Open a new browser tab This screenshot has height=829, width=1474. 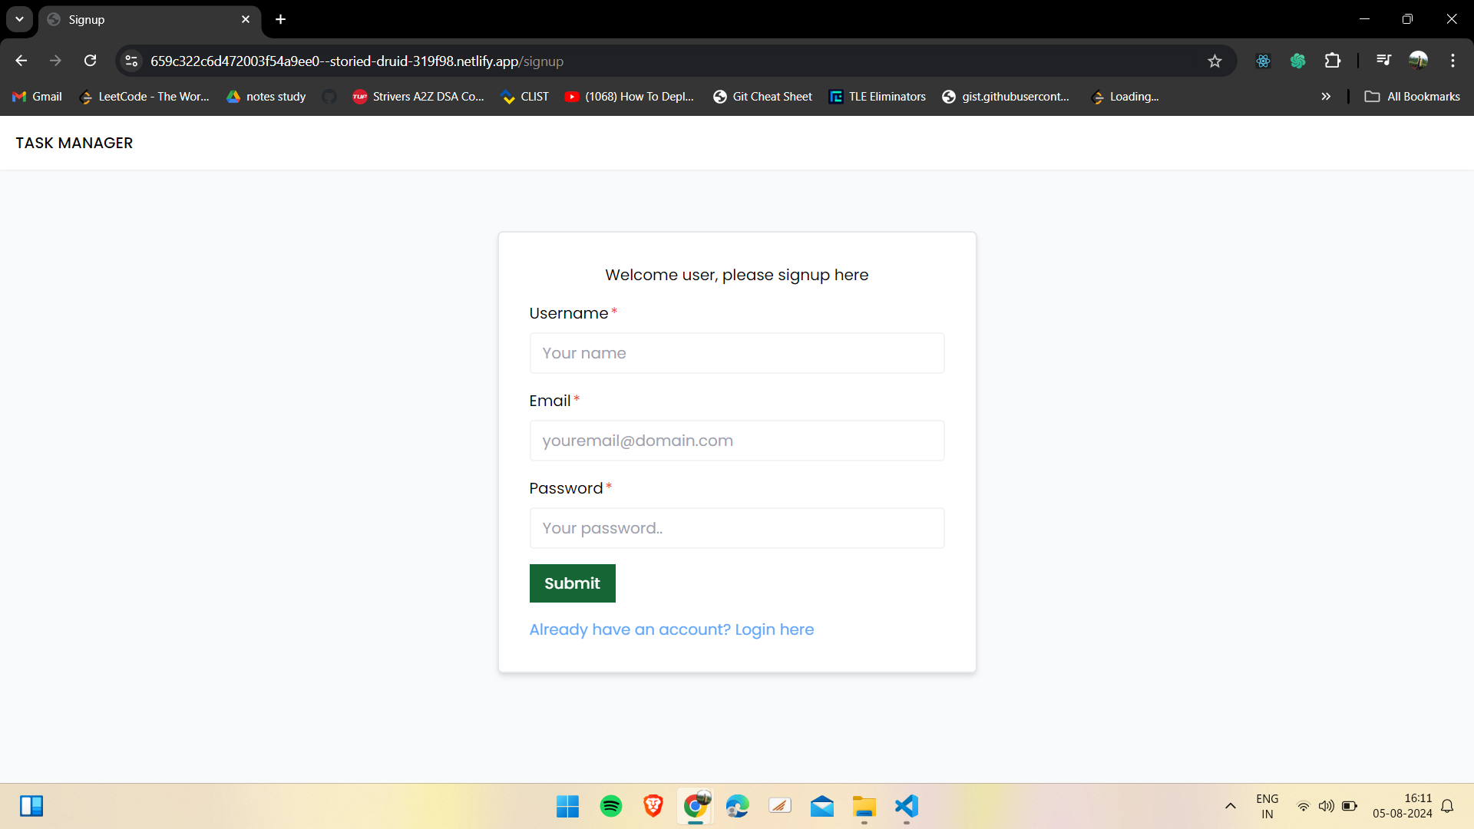281,19
